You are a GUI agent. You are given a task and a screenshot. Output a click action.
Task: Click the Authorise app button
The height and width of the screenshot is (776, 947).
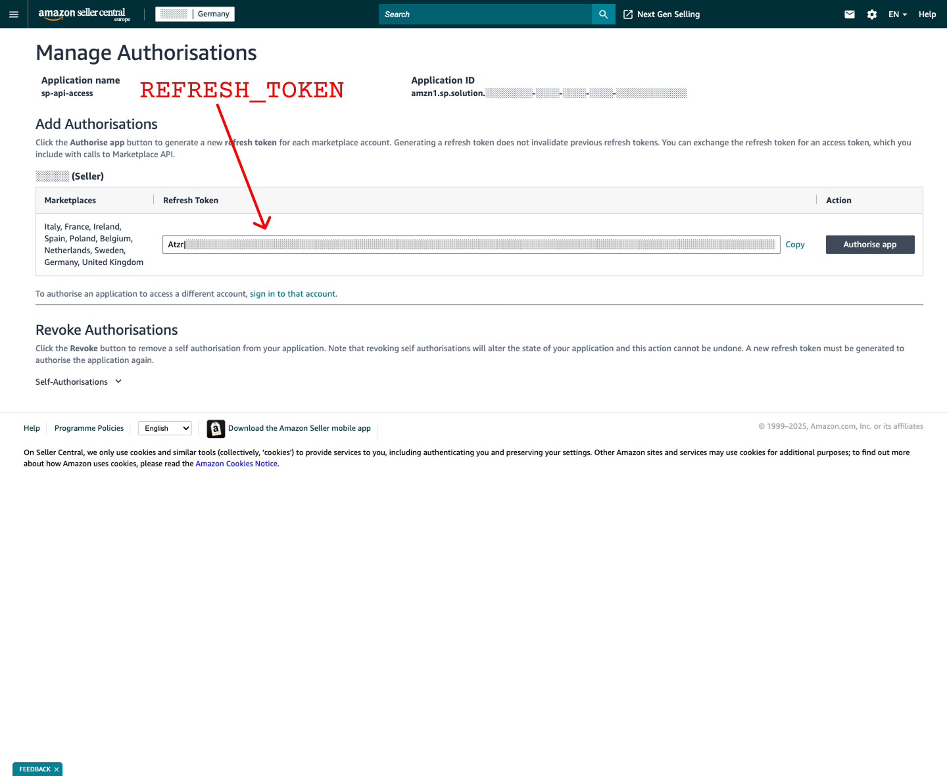pos(869,245)
